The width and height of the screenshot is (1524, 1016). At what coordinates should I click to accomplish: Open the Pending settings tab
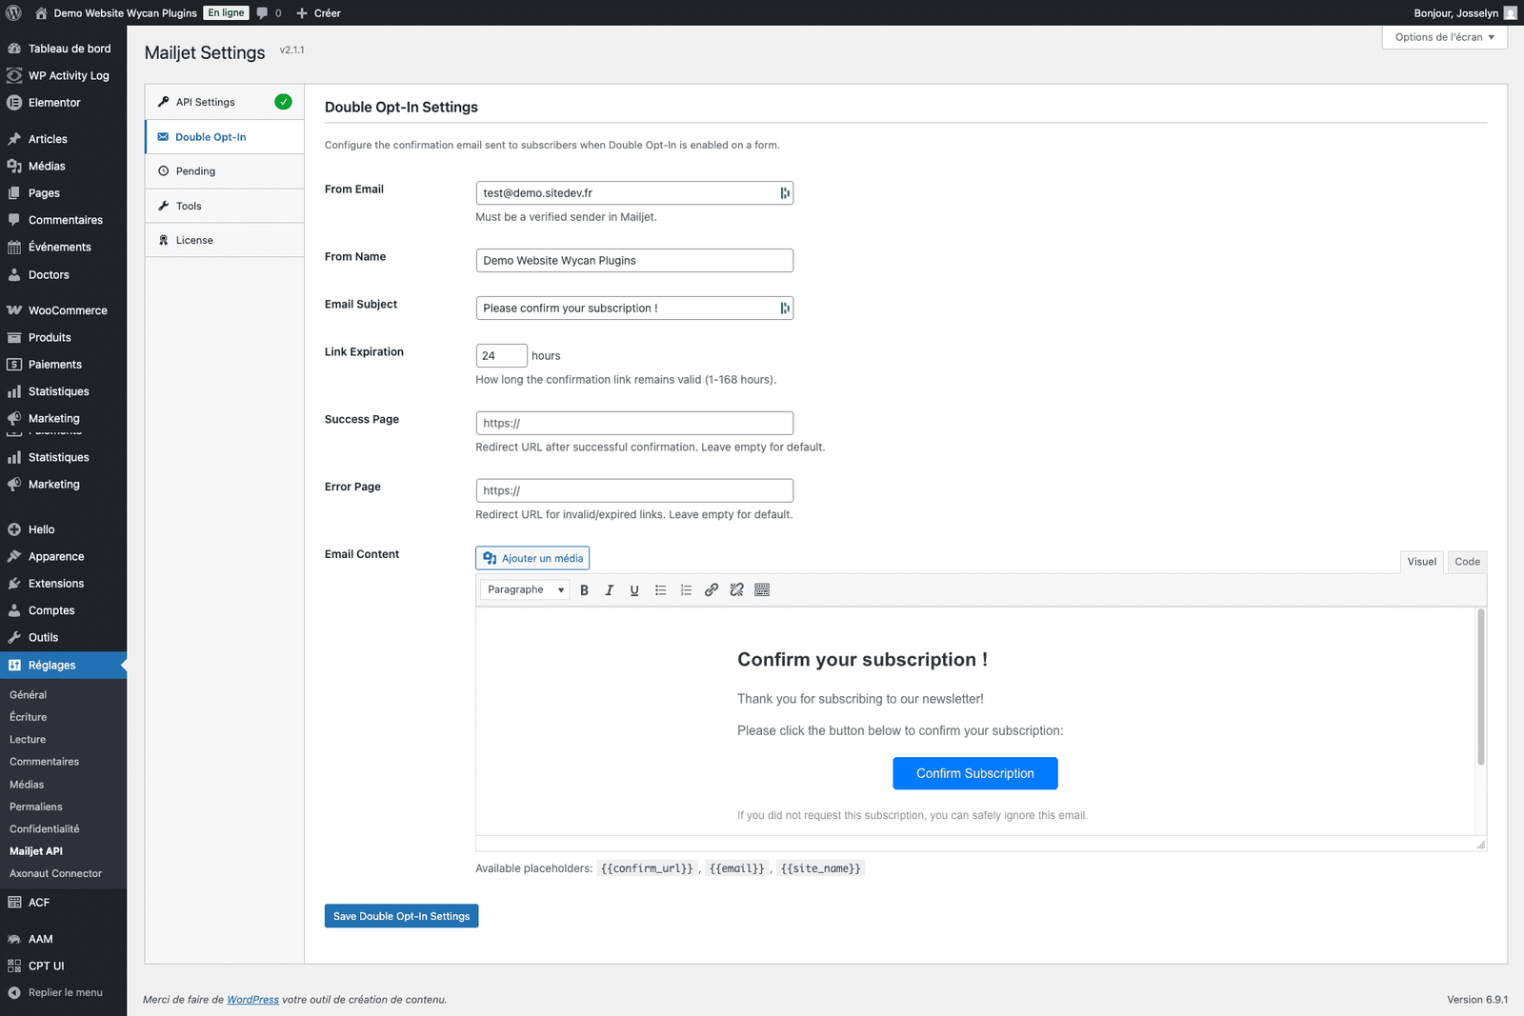tap(196, 170)
